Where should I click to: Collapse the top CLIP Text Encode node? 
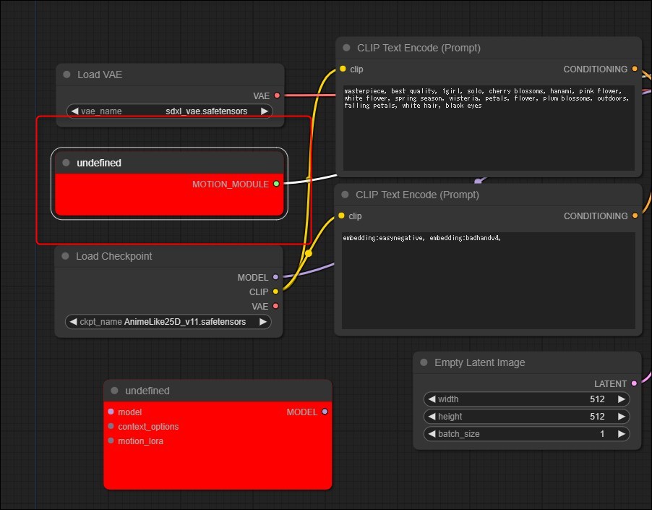[x=346, y=48]
